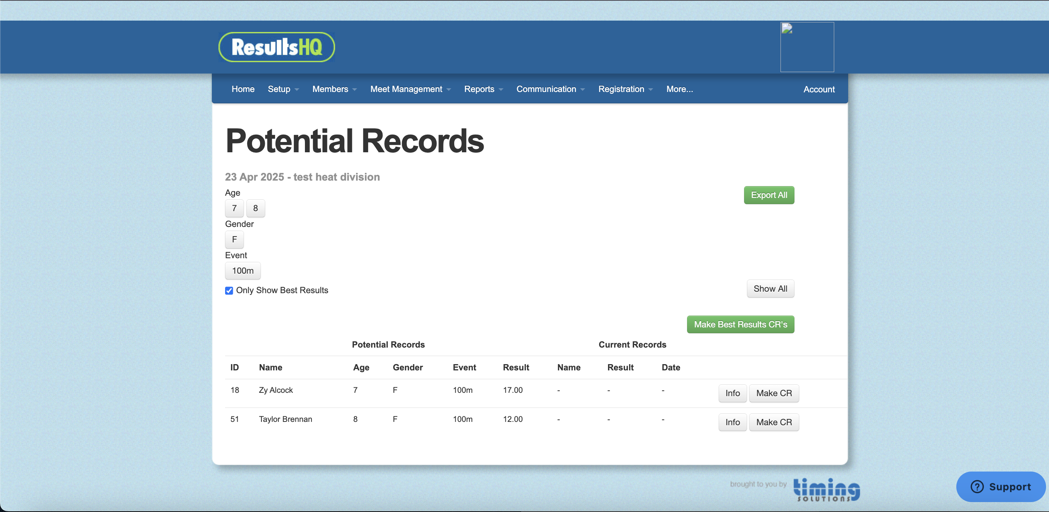The width and height of the screenshot is (1049, 512).
Task: Expand the Members dropdown menu
Action: (334, 89)
